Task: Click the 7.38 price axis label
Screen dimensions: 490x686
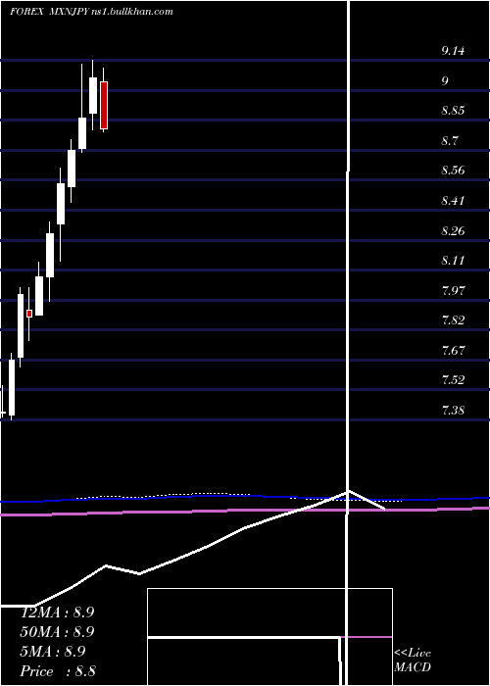Action: (453, 411)
